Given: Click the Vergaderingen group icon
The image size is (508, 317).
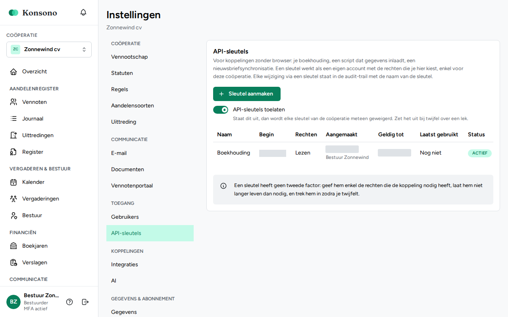Looking at the screenshot, I should (x=13, y=199).
